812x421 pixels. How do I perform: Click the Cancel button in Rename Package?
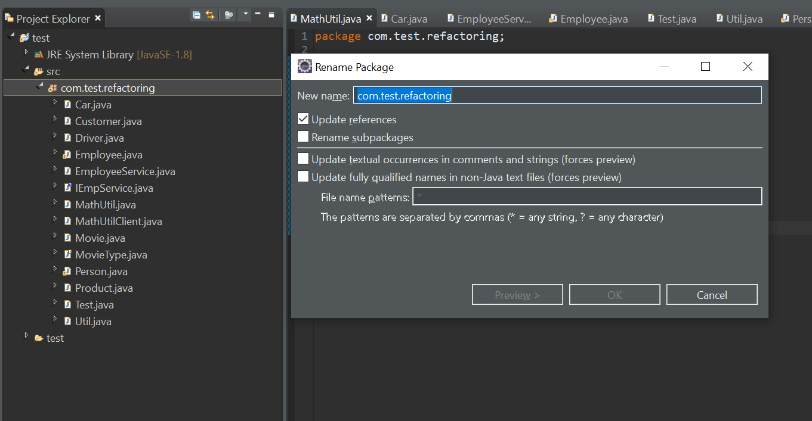(711, 295)
